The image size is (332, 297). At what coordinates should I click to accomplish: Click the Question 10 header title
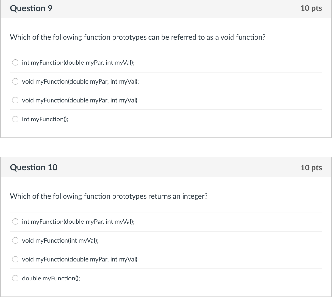tap(34, 167)
